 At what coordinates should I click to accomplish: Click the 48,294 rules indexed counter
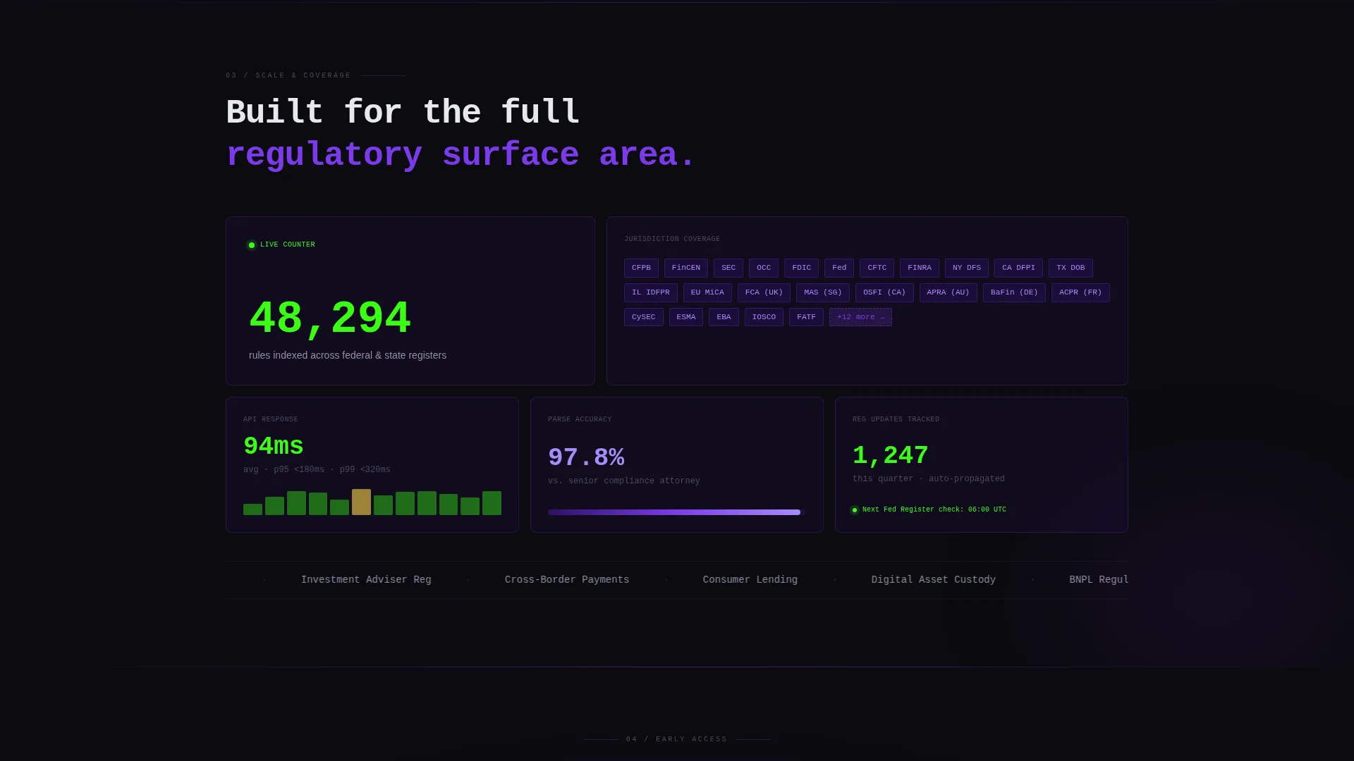pyautogui.click(x=330, y=318)
